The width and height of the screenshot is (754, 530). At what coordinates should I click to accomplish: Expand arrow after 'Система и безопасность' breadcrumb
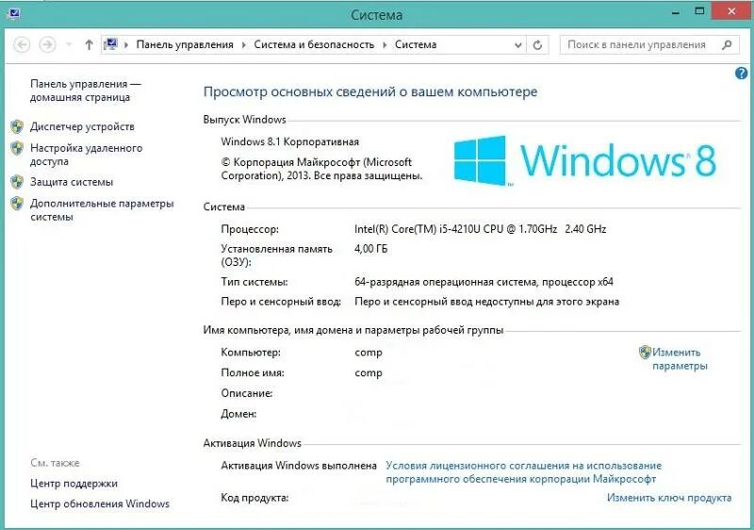pos(385,44)
